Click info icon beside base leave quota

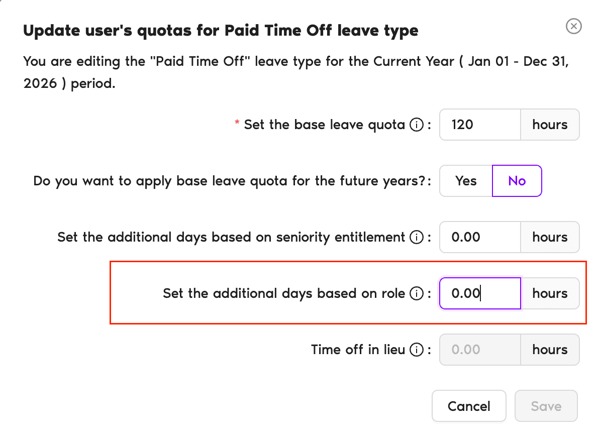click(416, 125)
